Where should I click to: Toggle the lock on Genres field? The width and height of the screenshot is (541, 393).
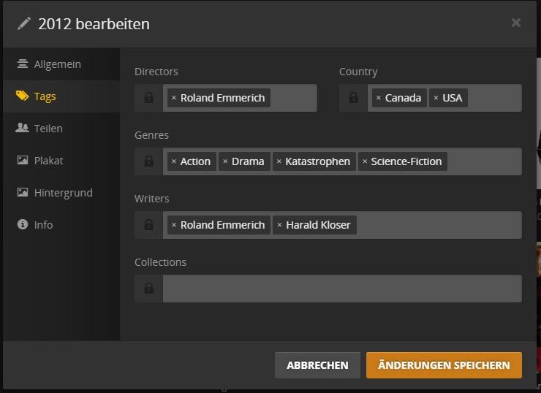[x=148, y=161]
